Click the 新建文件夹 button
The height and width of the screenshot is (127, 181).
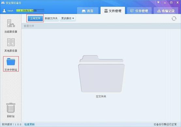[x=51, y=19]
